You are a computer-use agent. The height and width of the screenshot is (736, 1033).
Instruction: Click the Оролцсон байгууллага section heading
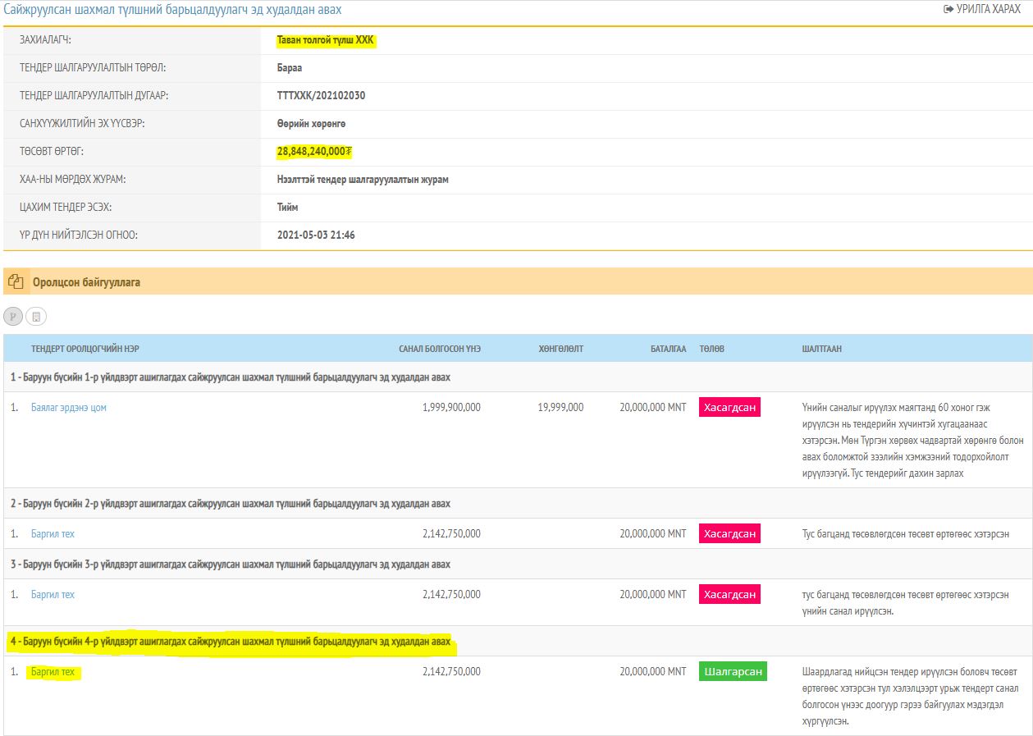click(86, 282)
